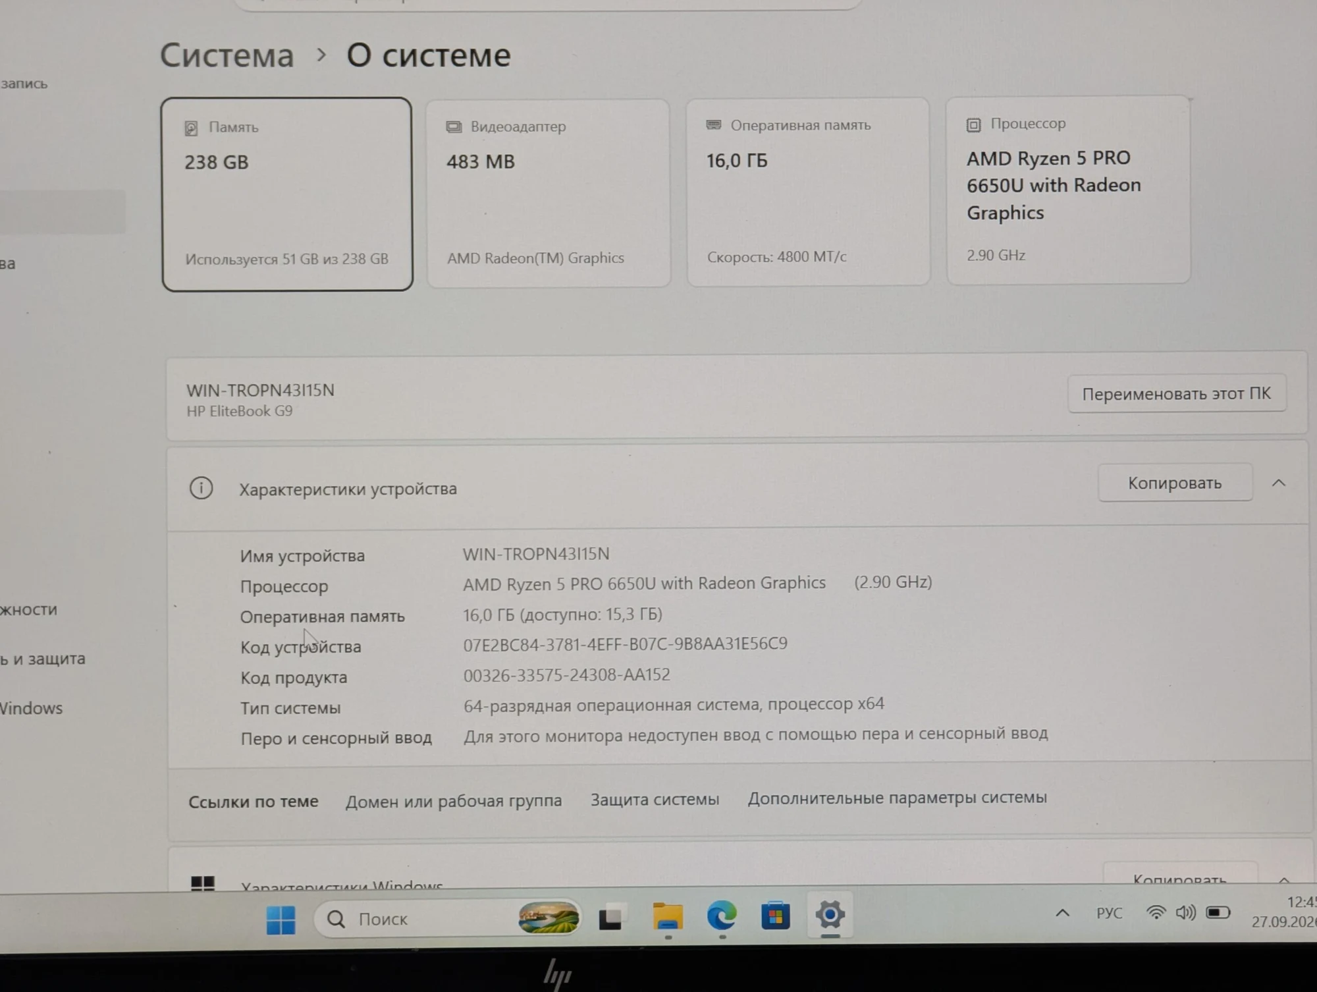Open Защита системы link
Viewport: 1317px width, 992px height.
point(655,799)
